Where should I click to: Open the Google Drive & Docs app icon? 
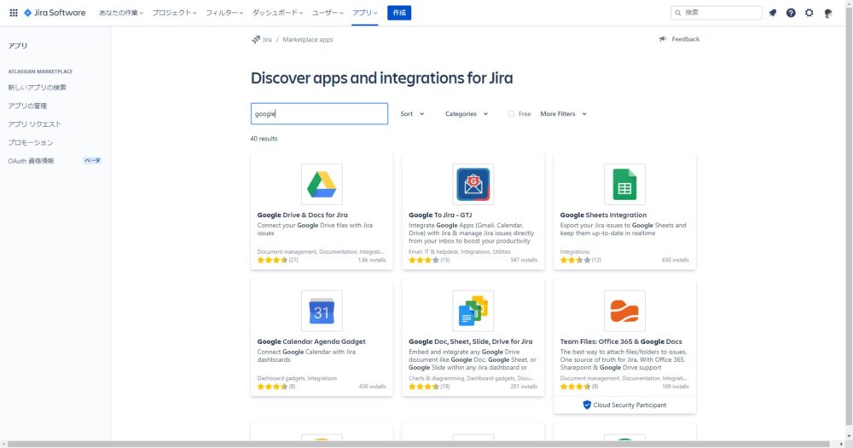322,184
